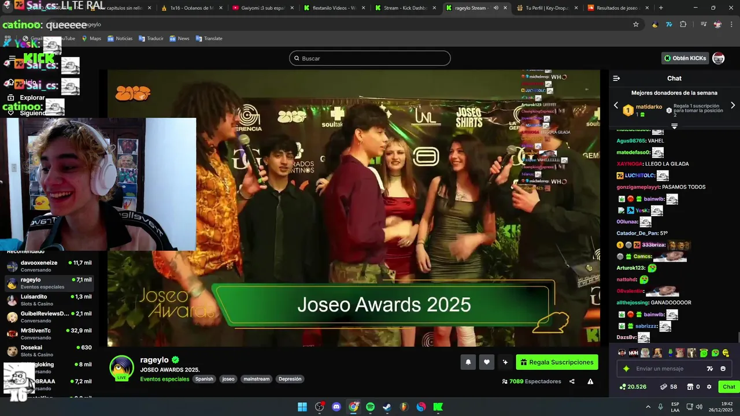
Task: Click the green sparkle icon in chat input
Action: (626, 369)
